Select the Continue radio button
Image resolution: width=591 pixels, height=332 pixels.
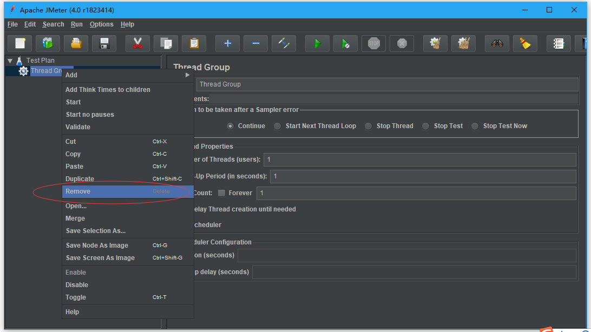tap(231, 126)
